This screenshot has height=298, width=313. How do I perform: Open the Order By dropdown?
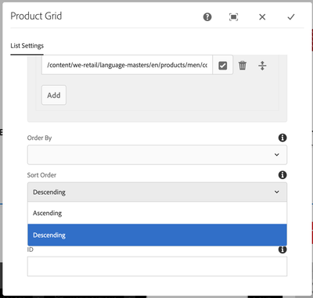coord(157,155)
